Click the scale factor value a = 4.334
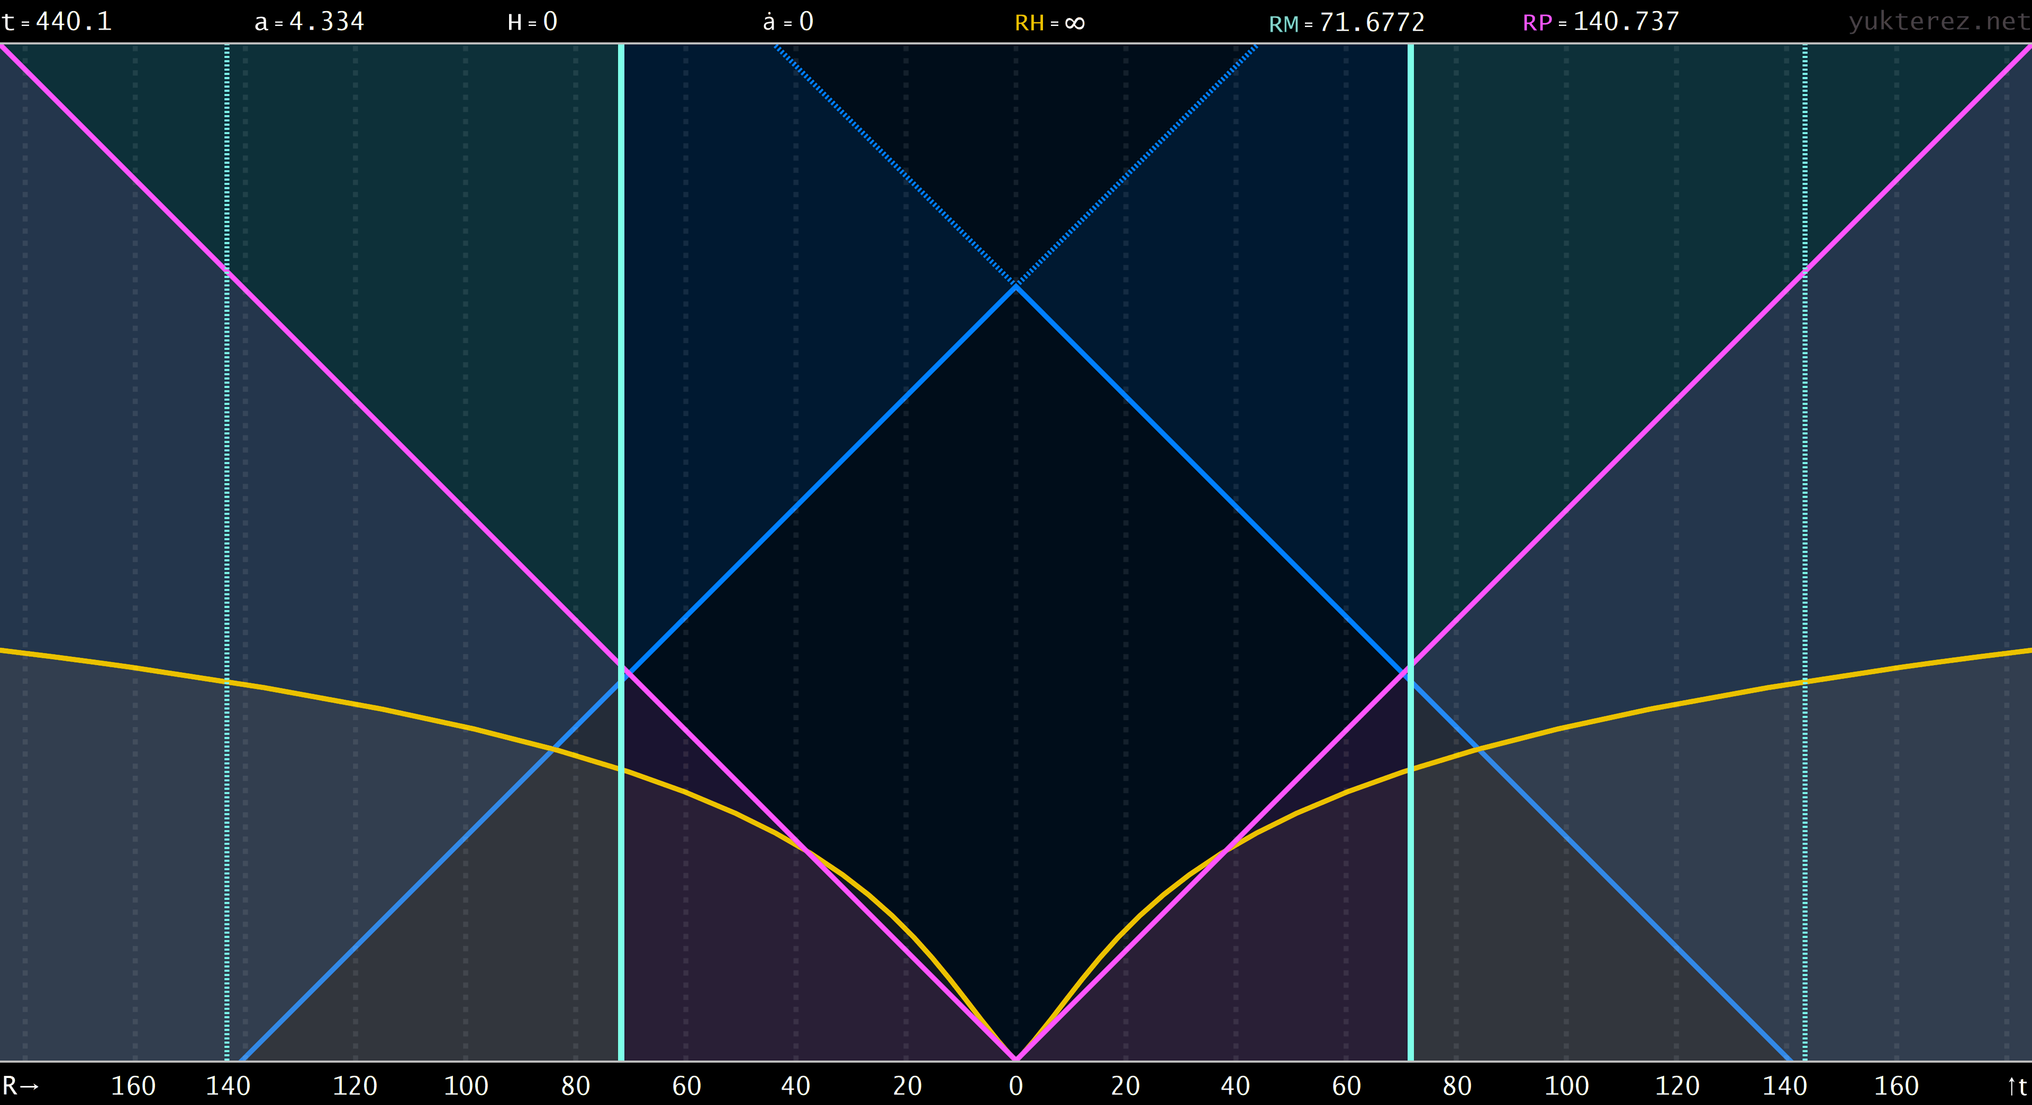Screen dimensions: 2032x1105 (x=309, y=21)
